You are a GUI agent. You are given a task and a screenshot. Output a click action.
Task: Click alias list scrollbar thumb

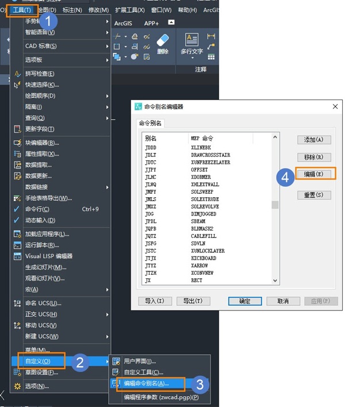[x=275, y=205]
